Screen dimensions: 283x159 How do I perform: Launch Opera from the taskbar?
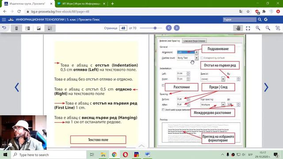(125, 155)
